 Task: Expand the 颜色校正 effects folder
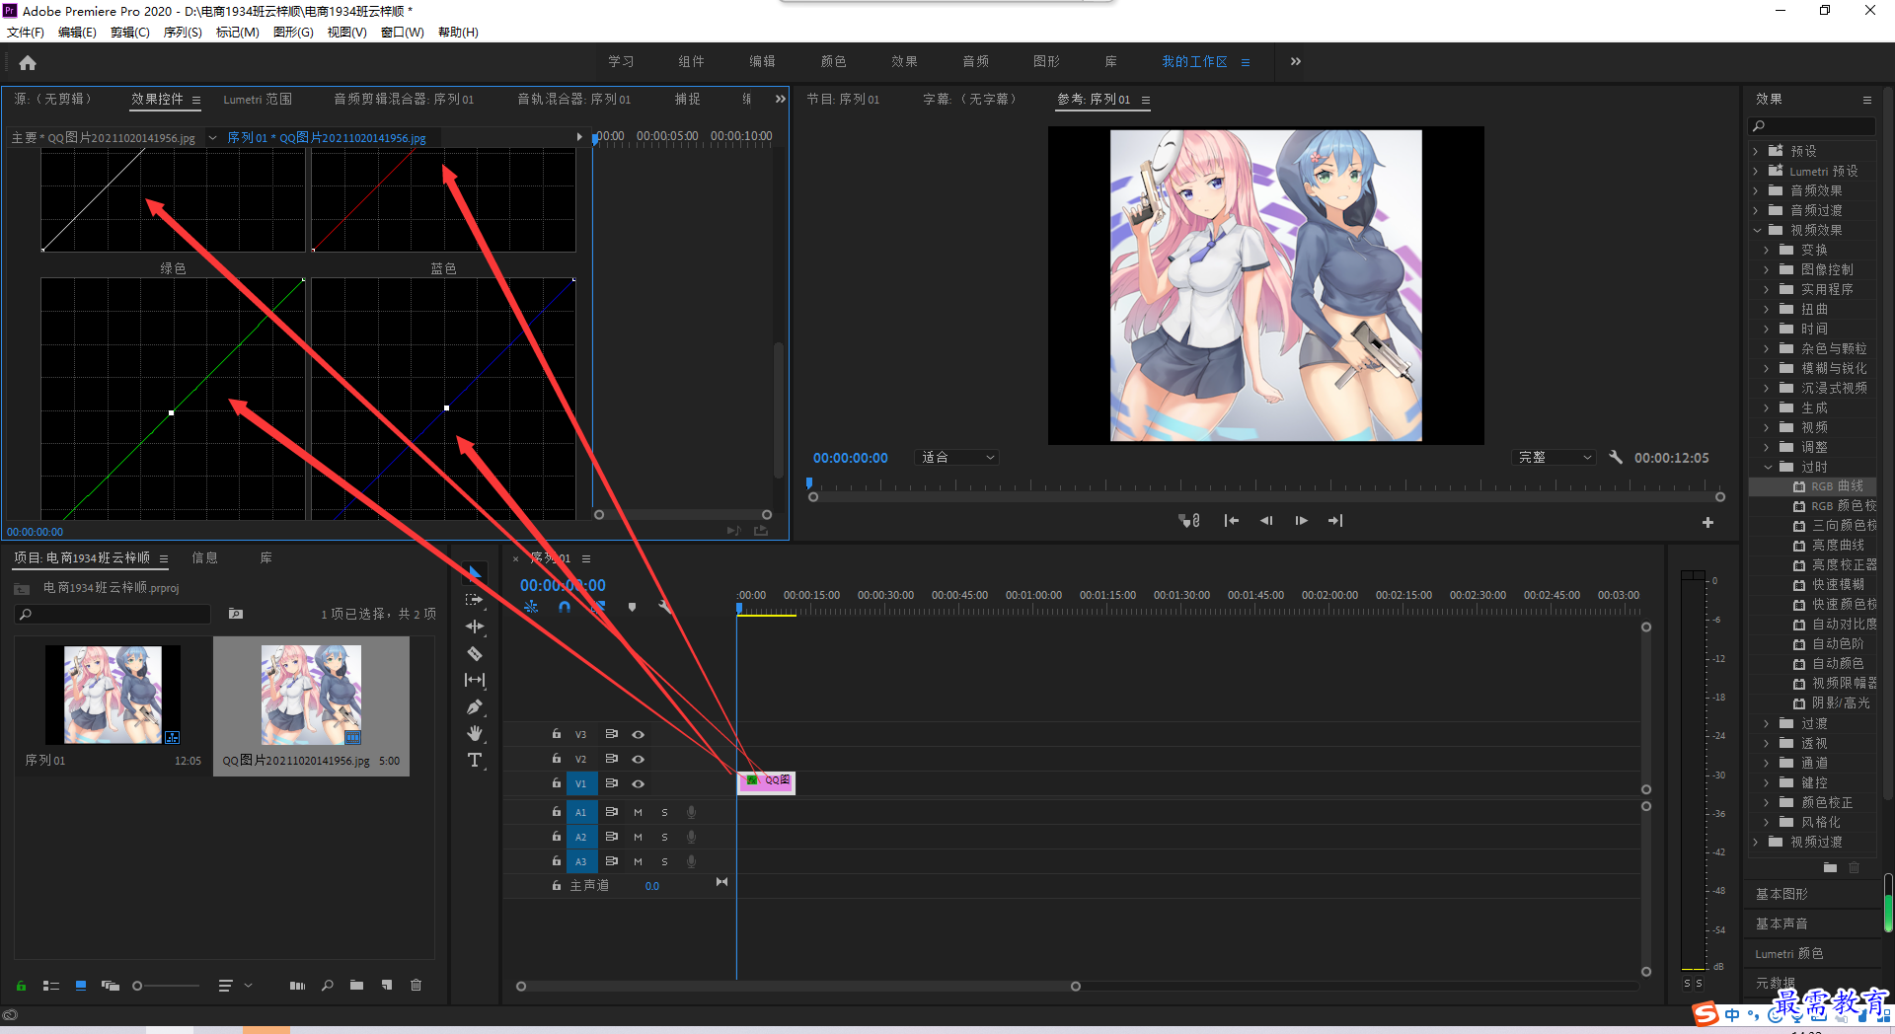1767,802
